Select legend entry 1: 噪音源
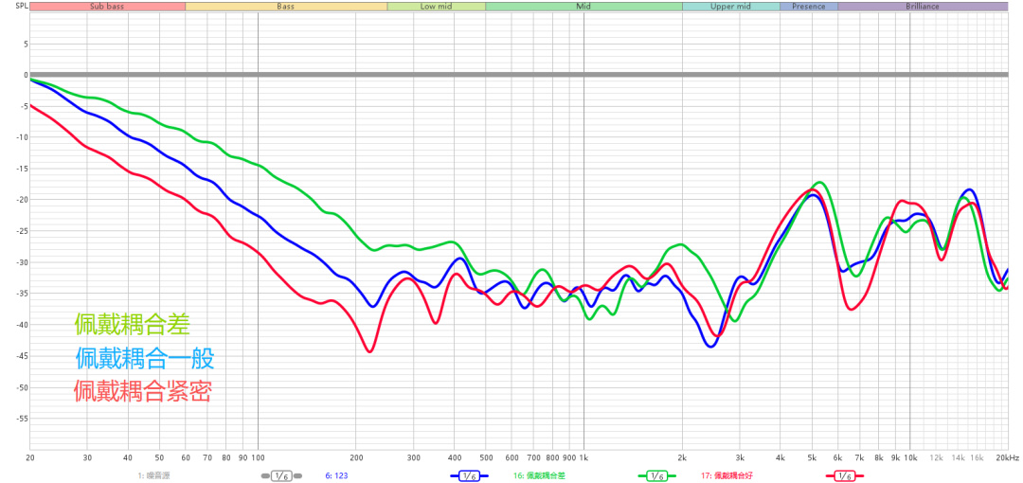 [154, 476]
